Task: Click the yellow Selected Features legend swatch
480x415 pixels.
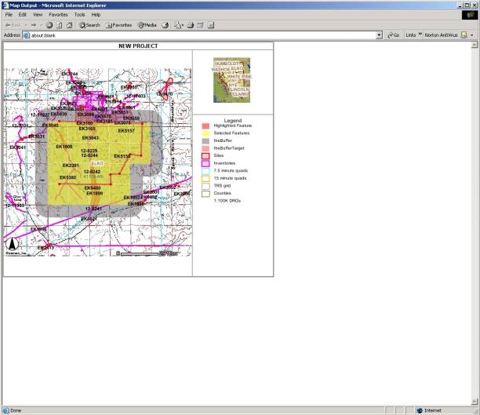Action: (205, 133)
